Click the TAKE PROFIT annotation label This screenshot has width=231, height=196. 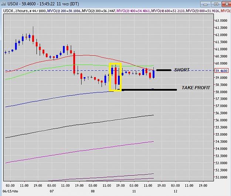pos(196,88)
